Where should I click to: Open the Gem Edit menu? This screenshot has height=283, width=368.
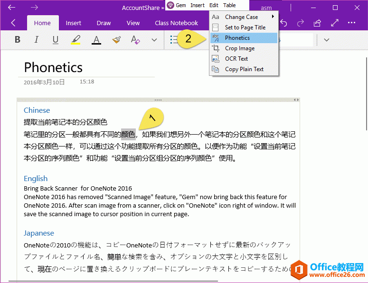click(214, 5)
